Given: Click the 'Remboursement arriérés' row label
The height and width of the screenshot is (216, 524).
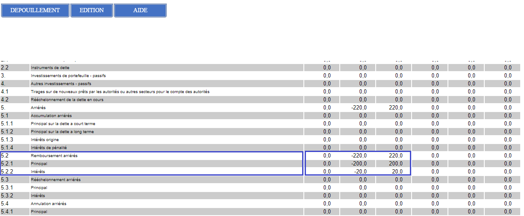Looking at the screenshot, I should pos(54,156).
